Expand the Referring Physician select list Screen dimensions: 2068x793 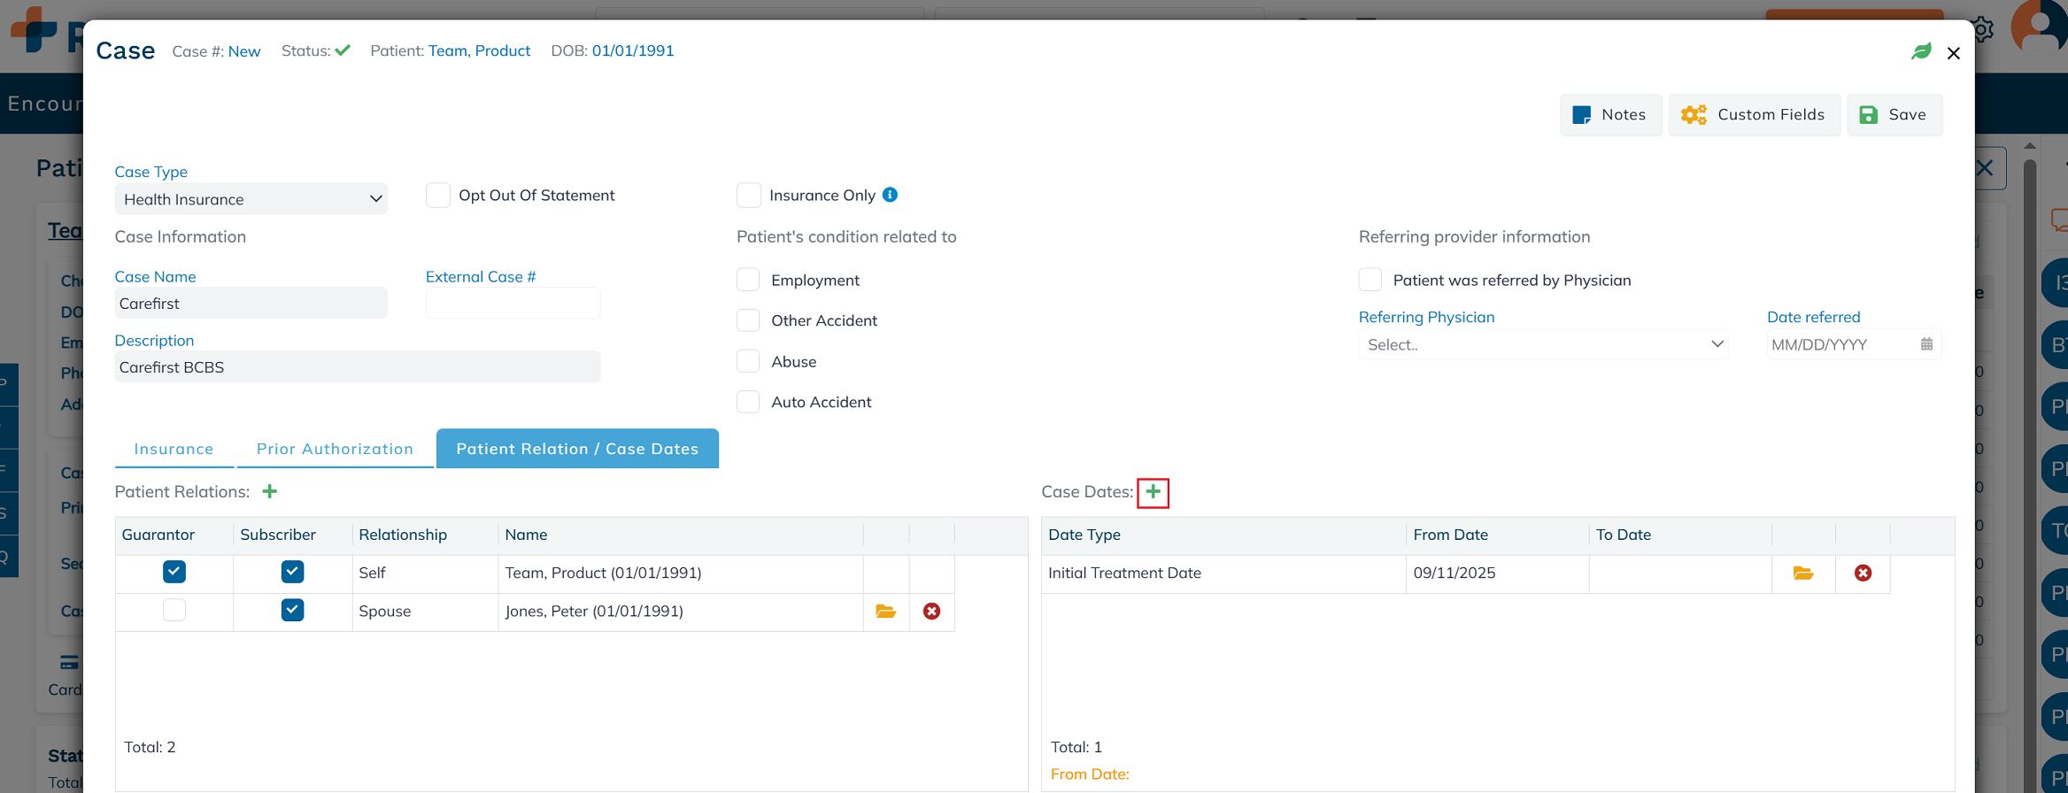1543,344
